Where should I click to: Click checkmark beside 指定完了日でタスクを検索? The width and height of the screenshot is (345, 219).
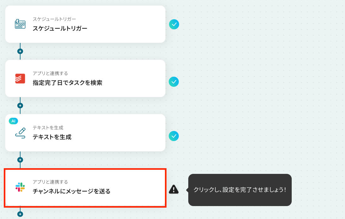pyautogui.click(x=173, y=82)
